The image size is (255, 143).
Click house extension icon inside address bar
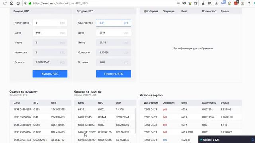190,3
